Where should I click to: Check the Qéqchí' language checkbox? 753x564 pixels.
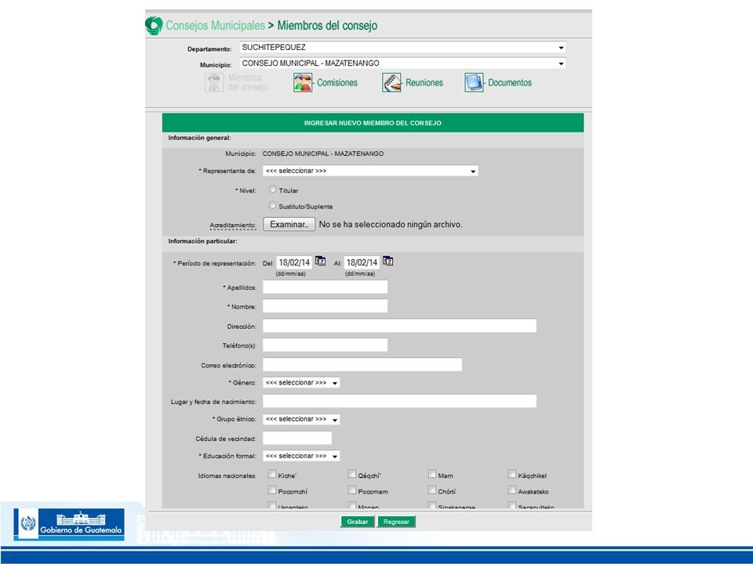352,475
